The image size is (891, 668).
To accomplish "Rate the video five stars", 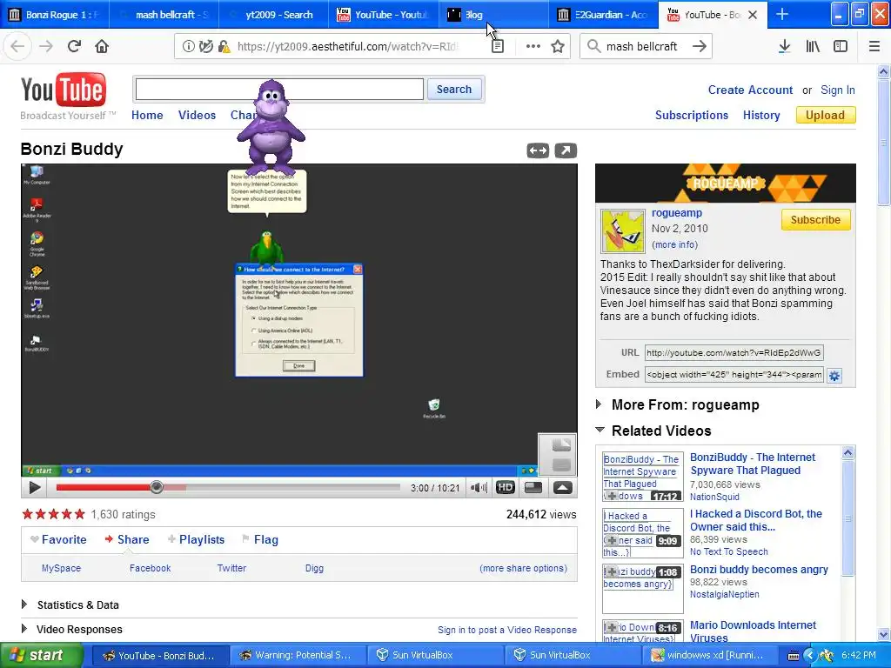I will click(79, 514).
